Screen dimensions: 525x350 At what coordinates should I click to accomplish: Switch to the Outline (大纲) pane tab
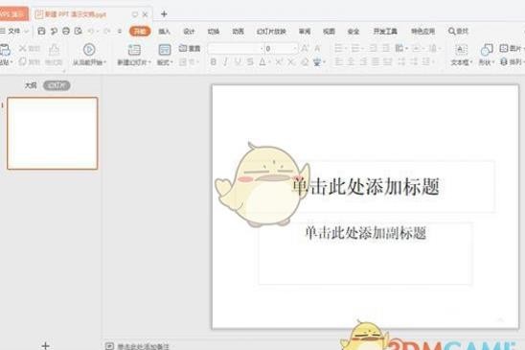point(31,86)
